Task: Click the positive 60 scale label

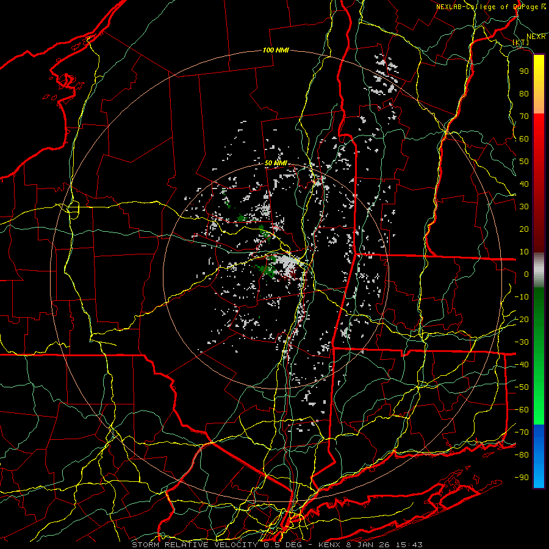Action: (x=524, y=138)
